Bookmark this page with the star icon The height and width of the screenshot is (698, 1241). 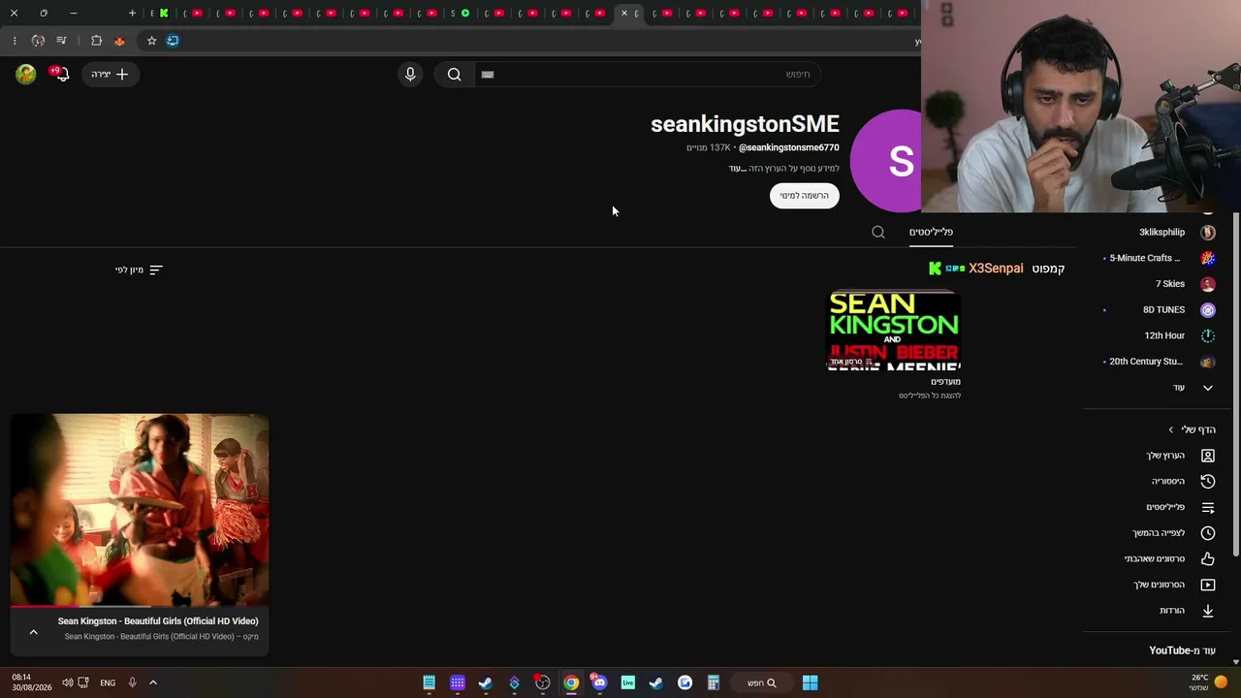click(151, 41)
